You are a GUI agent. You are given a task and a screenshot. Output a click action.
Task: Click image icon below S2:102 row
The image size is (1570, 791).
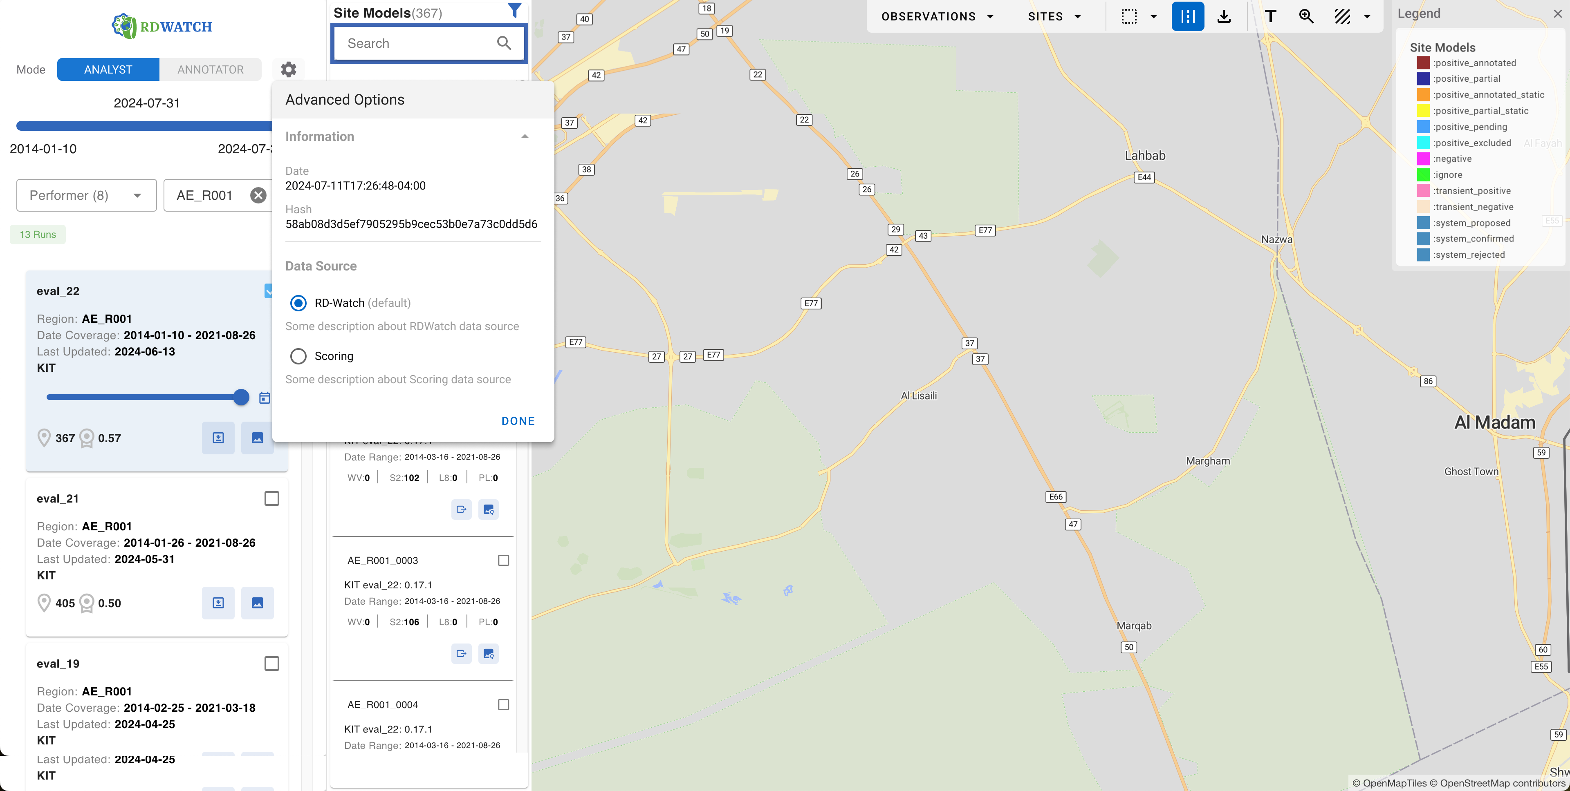tap(489, 509)
